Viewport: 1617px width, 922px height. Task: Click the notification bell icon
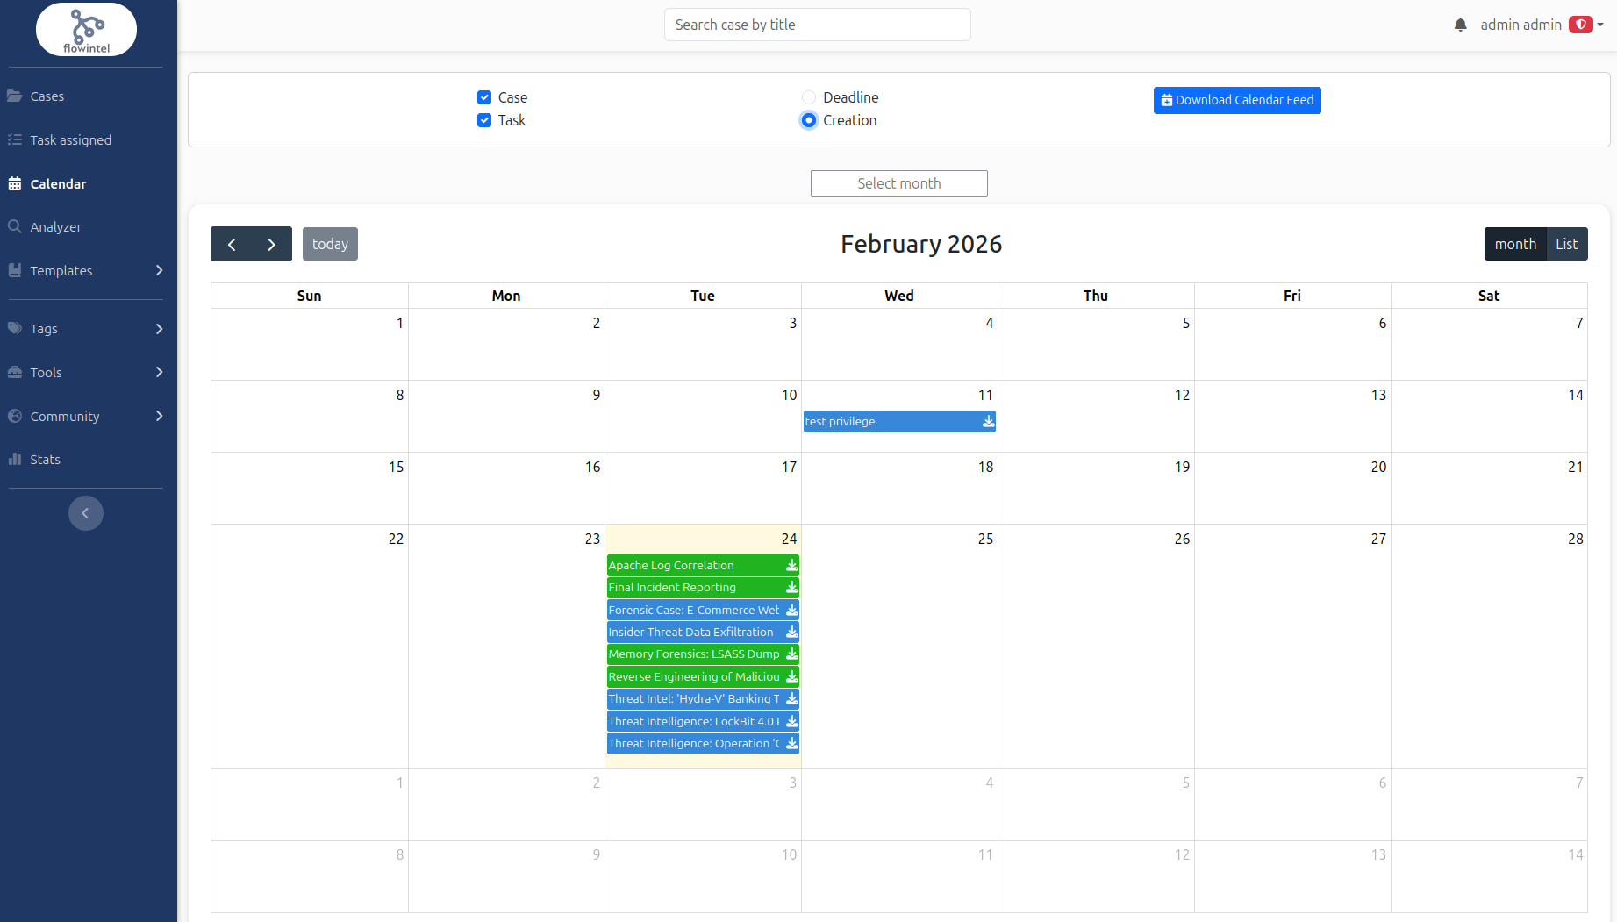pyautogui.click(x=1460, y=25)
